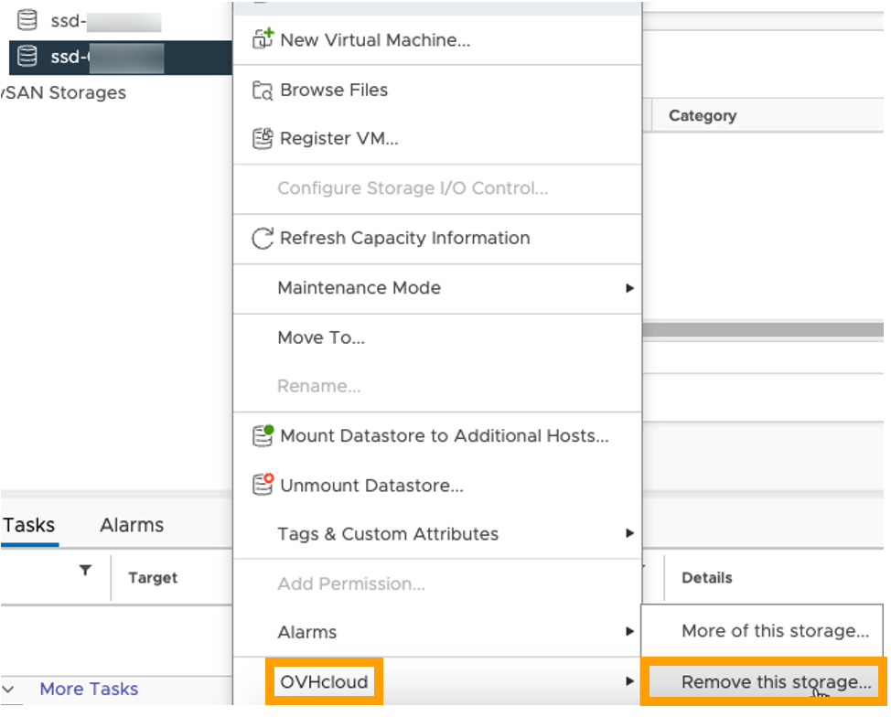Select the vSAN Storages tree item
Viewport: 891px width, 717px height.
click(64, 92)
